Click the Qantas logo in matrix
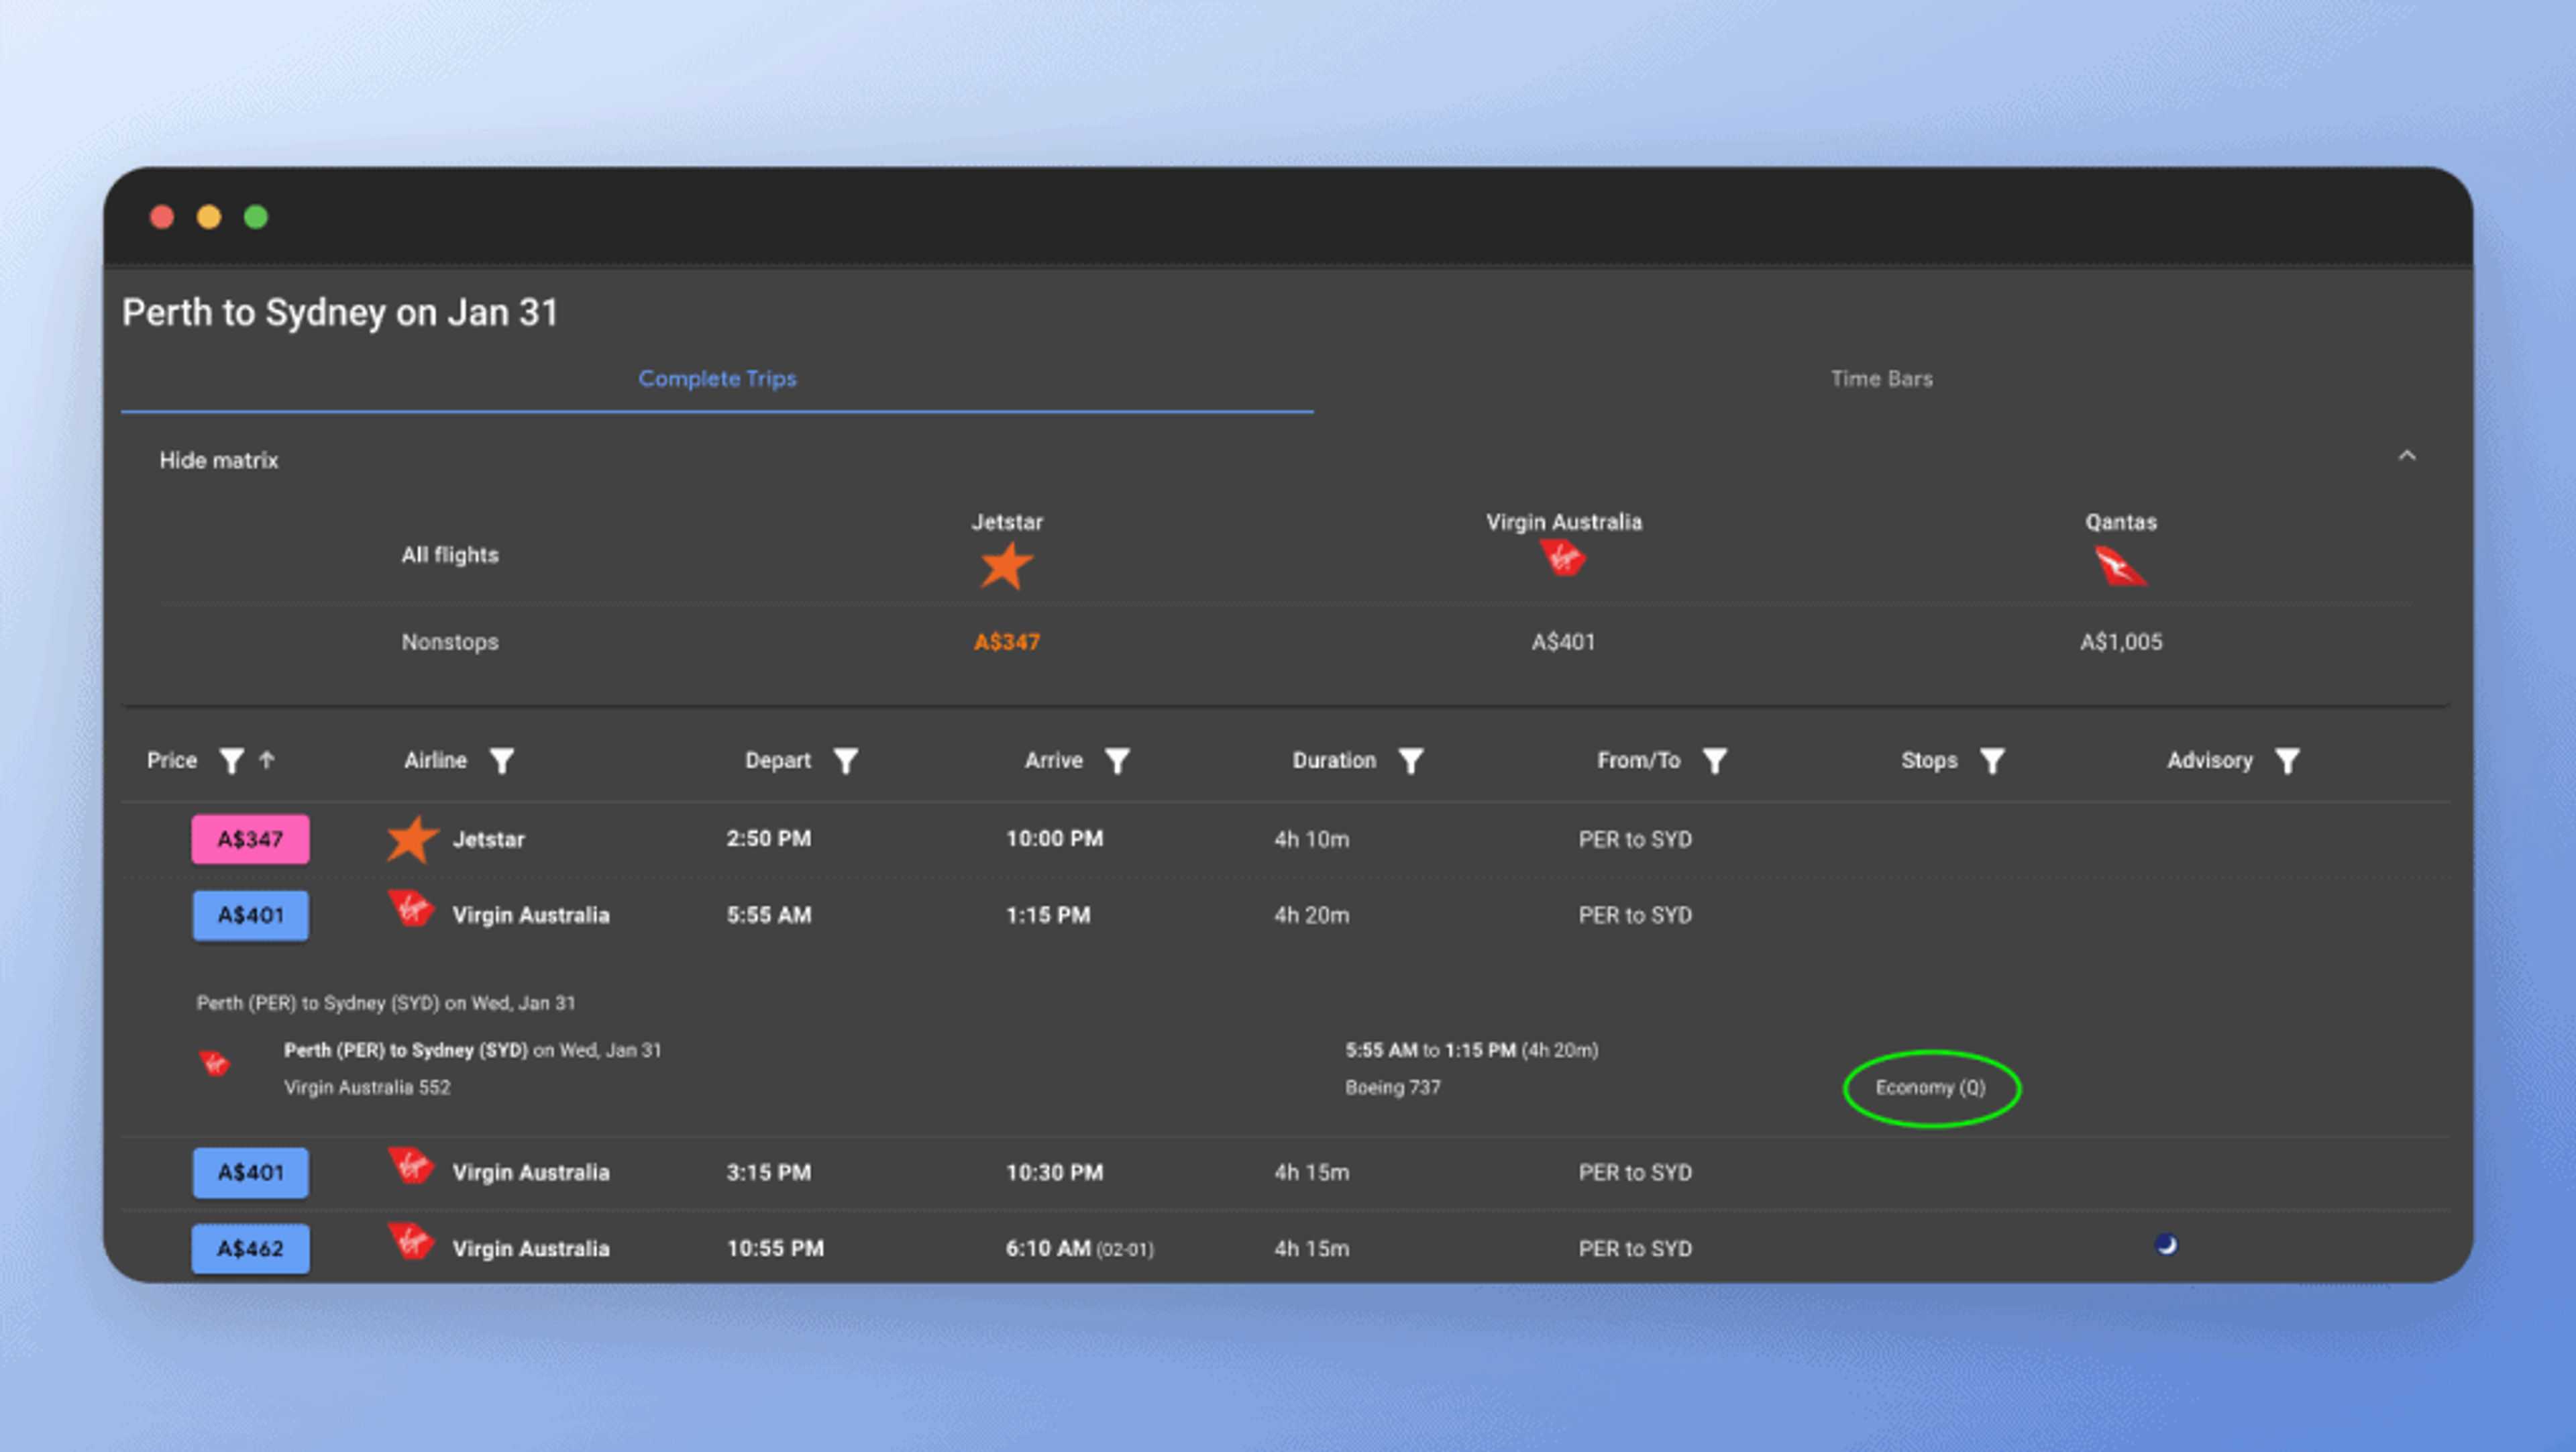 tap(2119, 566)
